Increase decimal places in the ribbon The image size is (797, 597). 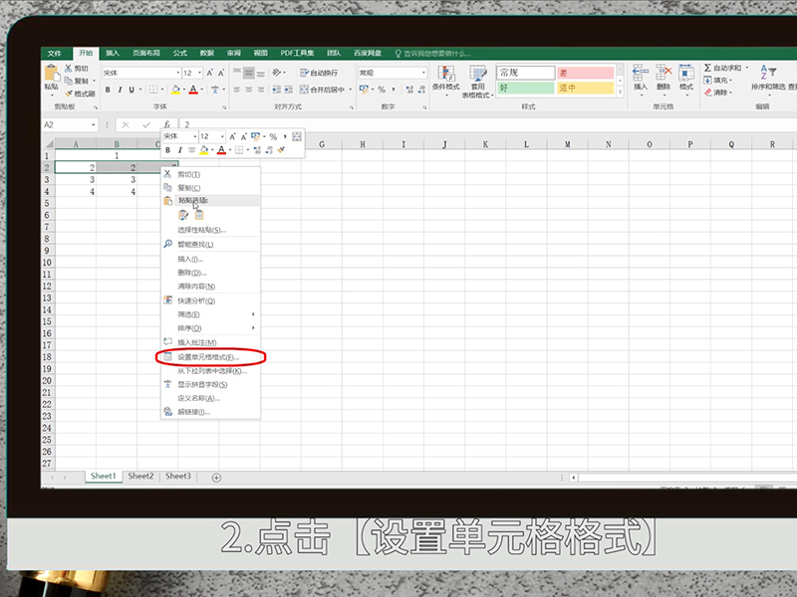(409, 90)
